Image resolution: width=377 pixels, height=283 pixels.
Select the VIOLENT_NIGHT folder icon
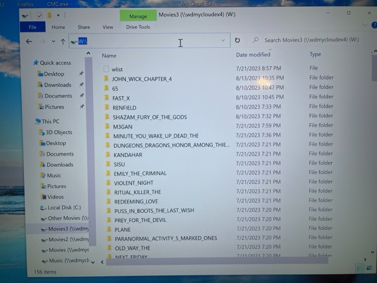point(108,183)
